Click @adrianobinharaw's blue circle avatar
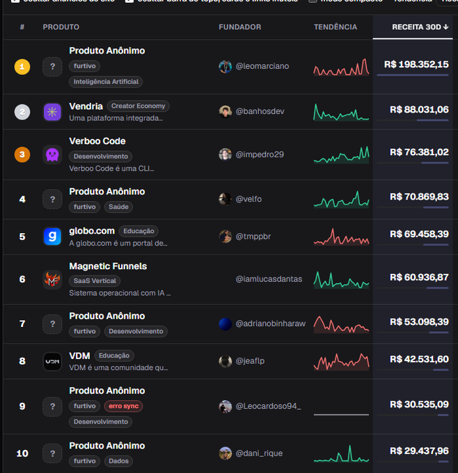458x473 pixels. point(226,324)
